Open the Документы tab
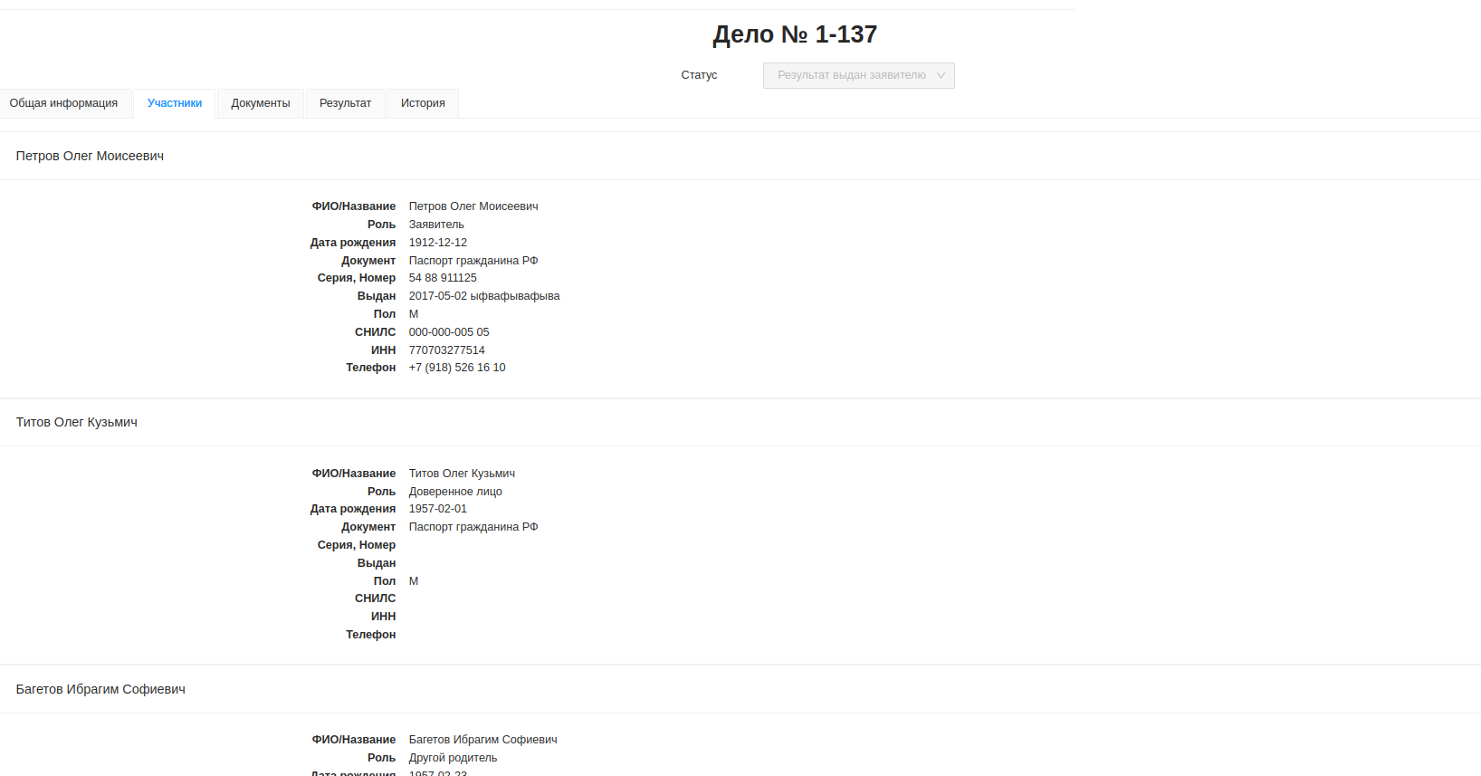The width and height of the screenshot is (1481, 776). (261, 103)
